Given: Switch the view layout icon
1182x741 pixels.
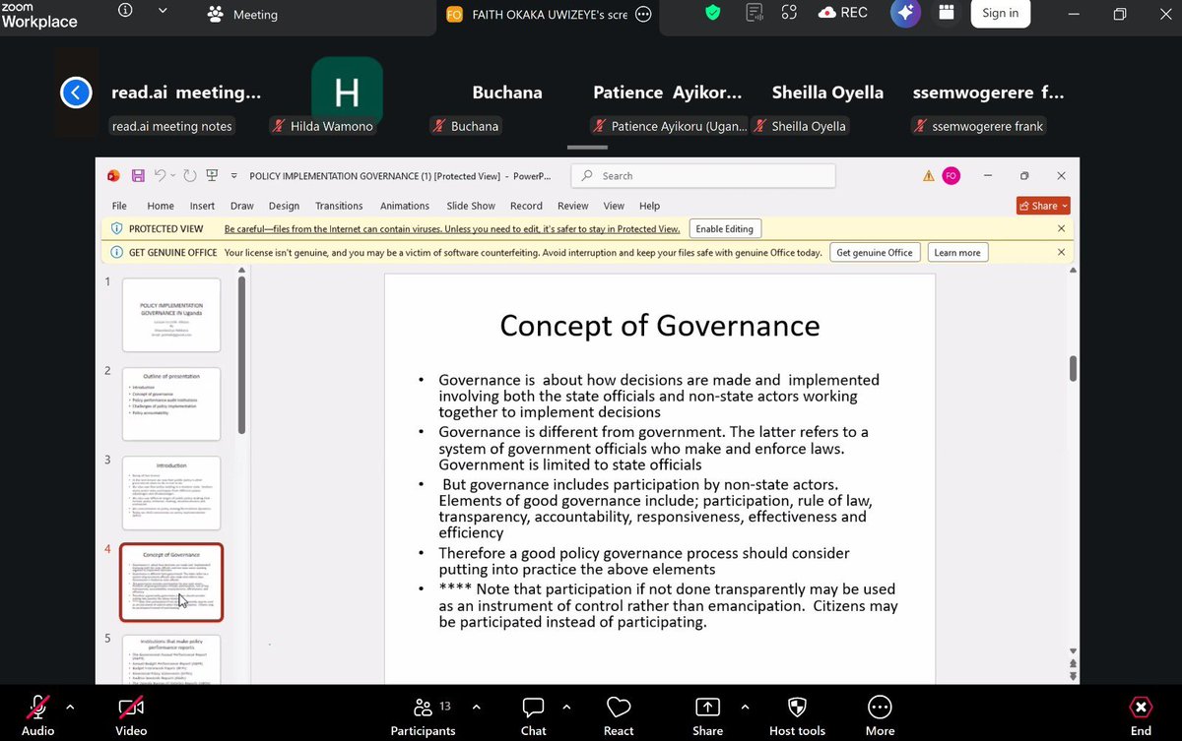Looking at the screenshot, I should coord(947,13).
